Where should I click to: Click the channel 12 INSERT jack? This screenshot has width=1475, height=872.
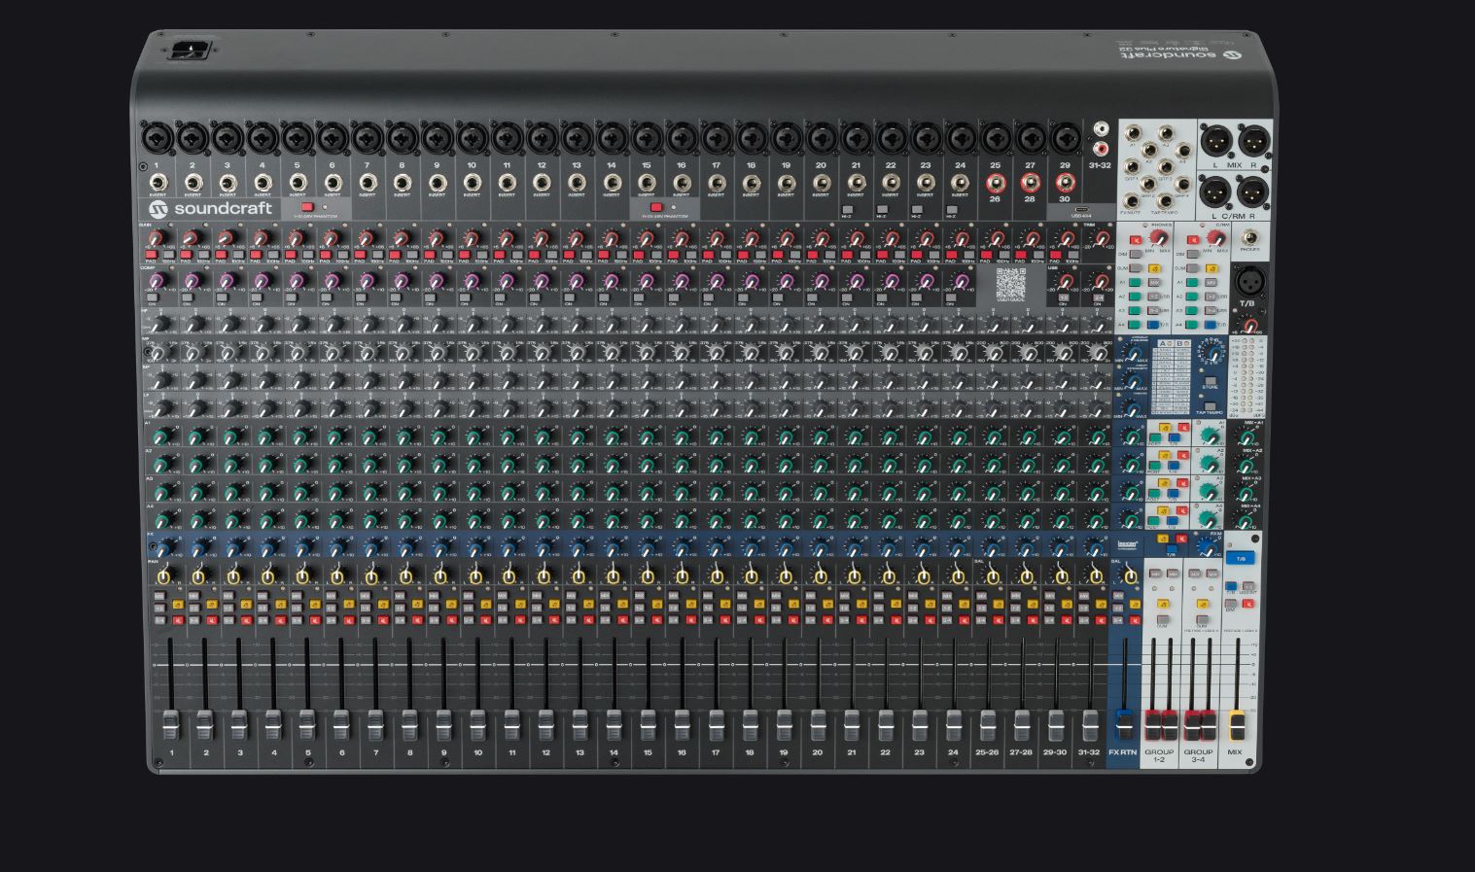[x=542, y=182]
